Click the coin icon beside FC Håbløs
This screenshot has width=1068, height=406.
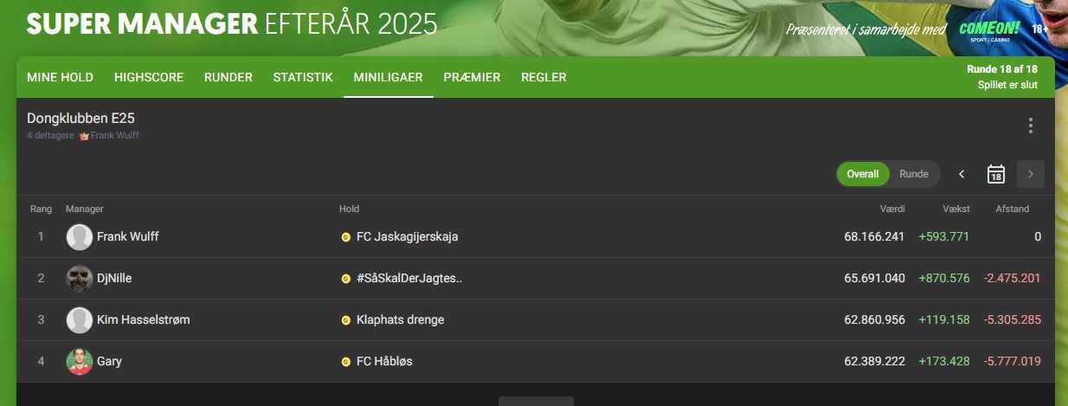(346, 362)
